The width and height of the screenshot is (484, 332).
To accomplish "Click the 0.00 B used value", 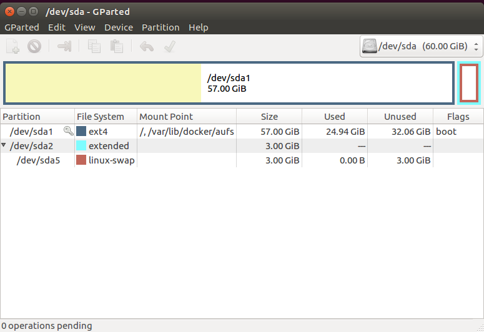I will pyautogui.click(x=352, y=160).
